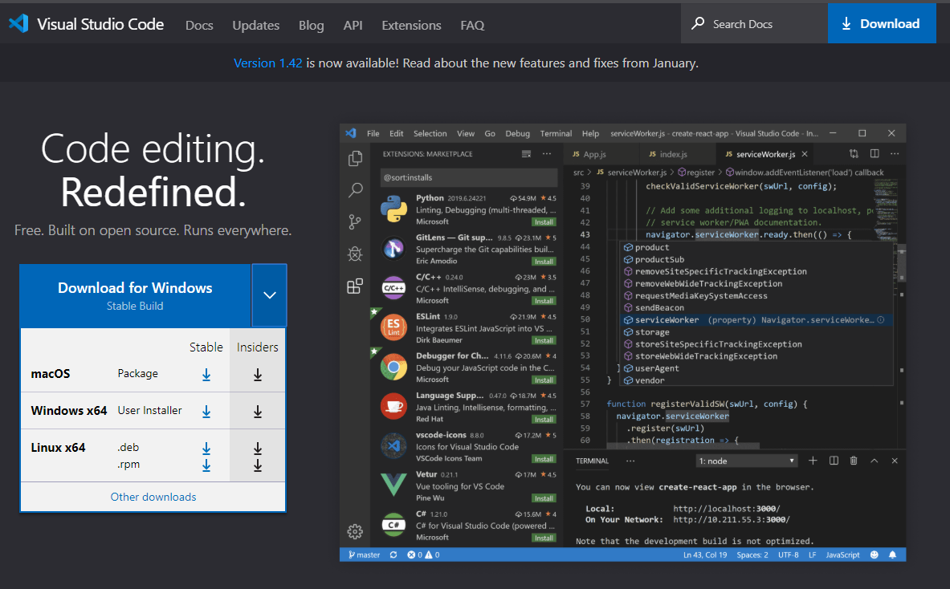
Task: Click JavaScript language mode in status bar
Action: pos(842,554)
